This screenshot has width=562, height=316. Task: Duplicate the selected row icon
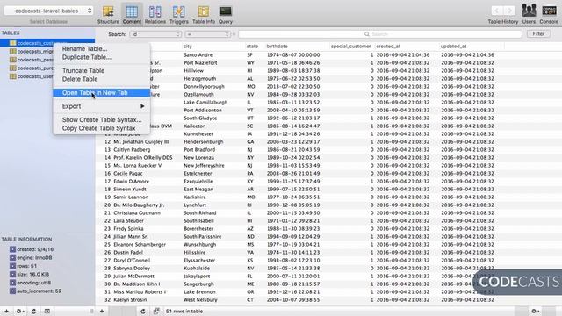[156, 311]
